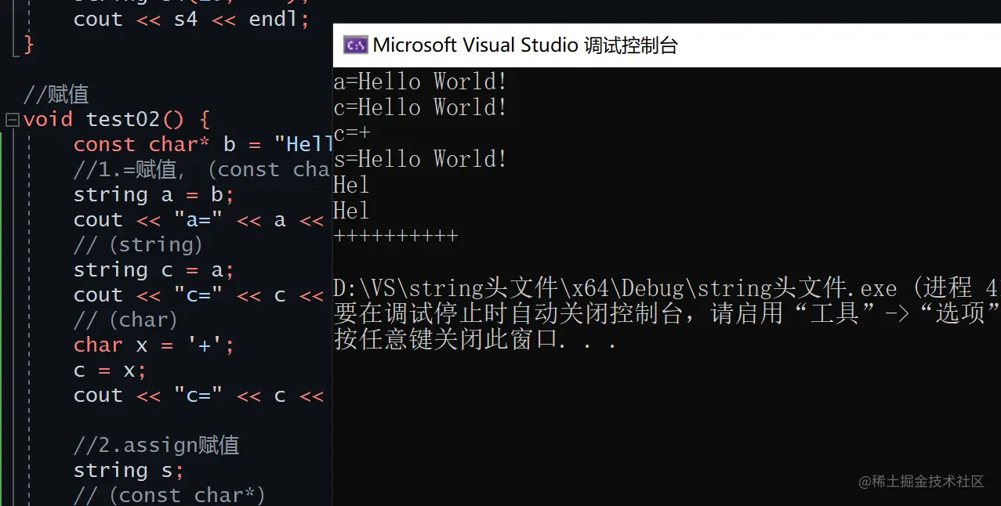Screen dimensions: 1001x506
Task: Click the //2.assign赋值 comment
Action: [156, 445]
